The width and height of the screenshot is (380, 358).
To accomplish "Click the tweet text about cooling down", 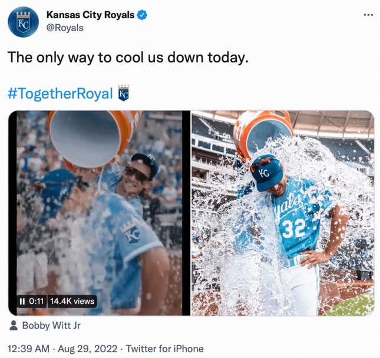I will coord(128,58).
